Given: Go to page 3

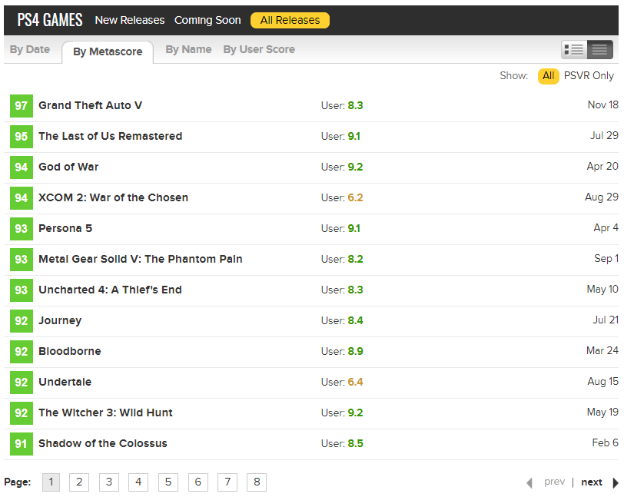Looking at the screenshot, I should pyautogui.click(x=109, y=482).
